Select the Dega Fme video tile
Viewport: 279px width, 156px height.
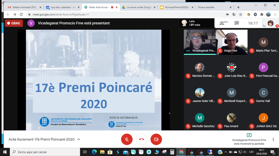tap(231, 42)
